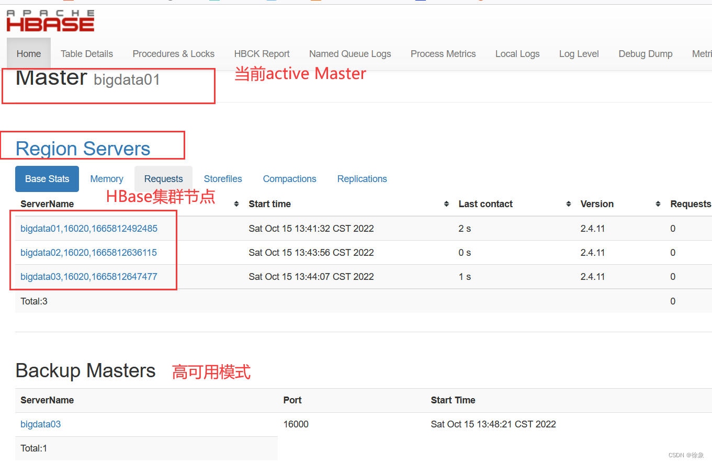This screenshot has height=463, width=712.
Task: Select the Base Stats tab
Action: [47, 179]
